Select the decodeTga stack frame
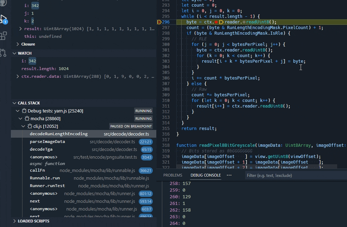Screen dimensions: 347x227 coord(84,150)
